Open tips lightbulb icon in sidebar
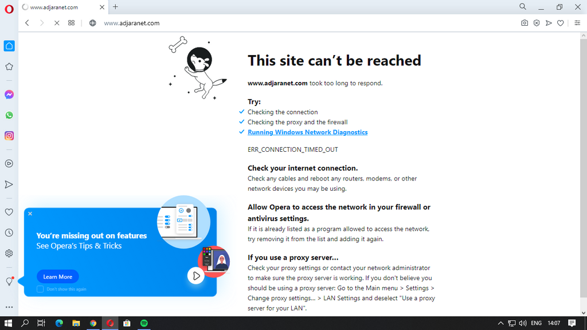The height and width of the screenshot is (330, 587). point(9,281)
